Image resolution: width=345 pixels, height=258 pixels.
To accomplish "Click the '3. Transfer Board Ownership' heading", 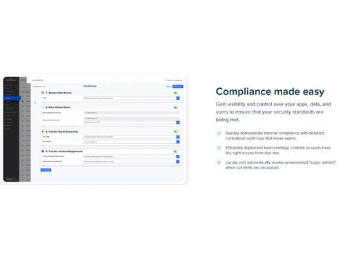I will (62, 131).
